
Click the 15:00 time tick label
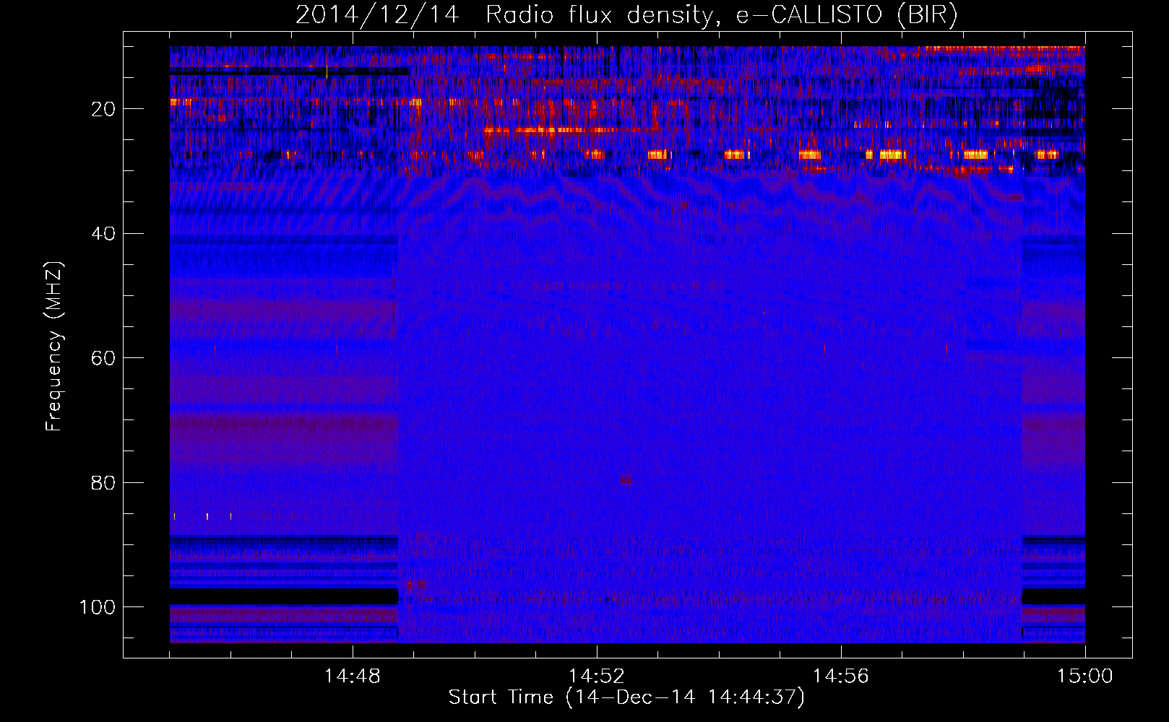(x=1085, y=677)
